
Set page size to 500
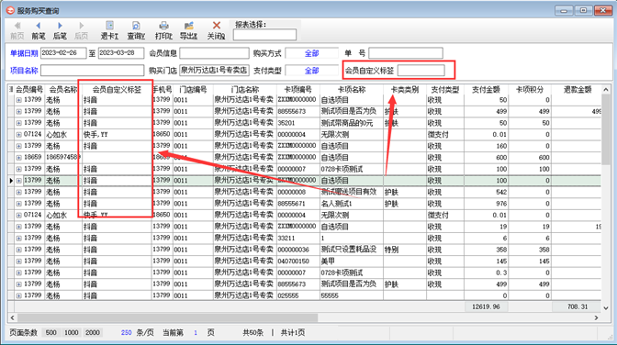click(x=50, y=333)
